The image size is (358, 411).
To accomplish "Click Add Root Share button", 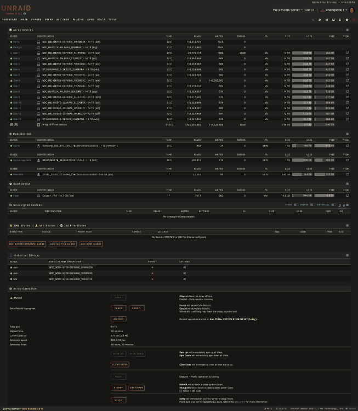I will (91, 244).
